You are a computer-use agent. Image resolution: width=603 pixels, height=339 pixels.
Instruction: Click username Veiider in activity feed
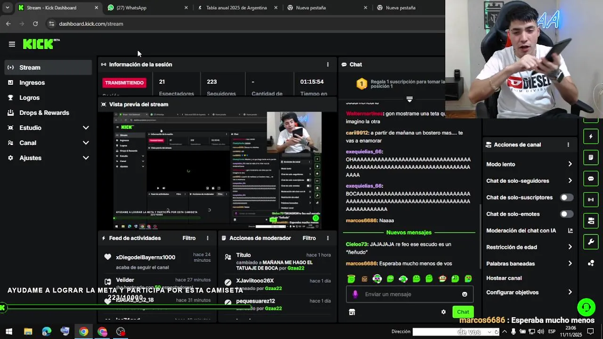click(x=125, y=280)
